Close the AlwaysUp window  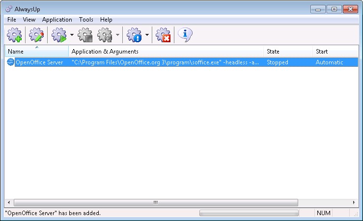point(350,9)
